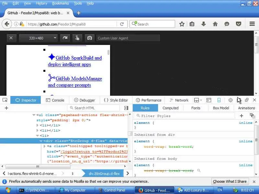Take a screenshot of the viewport

tap(90, 38)
